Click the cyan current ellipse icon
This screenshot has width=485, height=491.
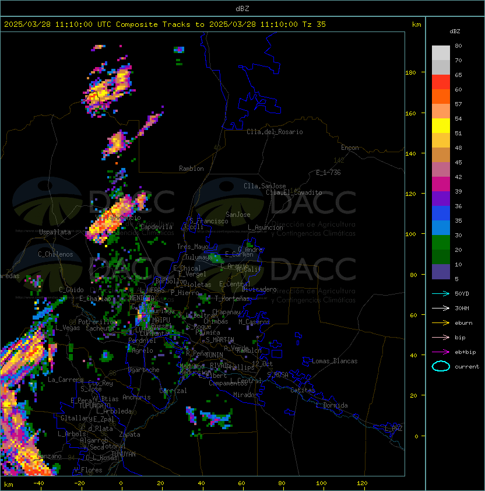tap(441, 366)
